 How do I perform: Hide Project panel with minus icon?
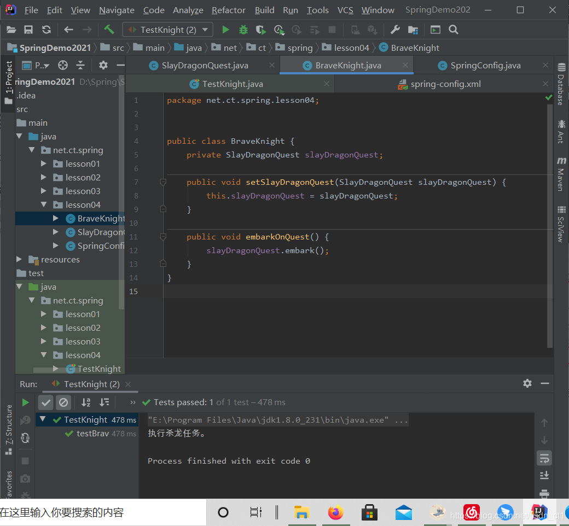point(120,65)
